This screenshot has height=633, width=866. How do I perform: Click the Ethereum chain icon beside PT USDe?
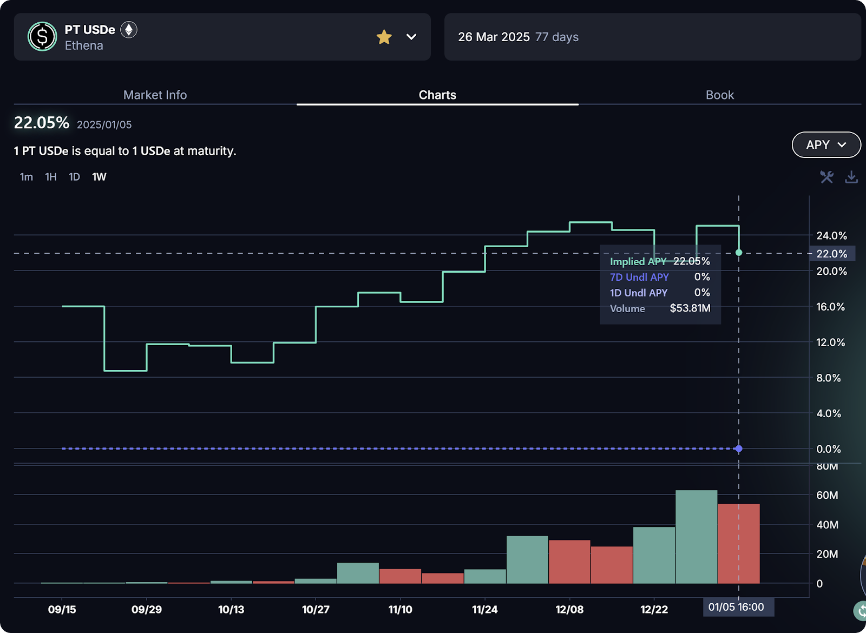coord(129,30)
